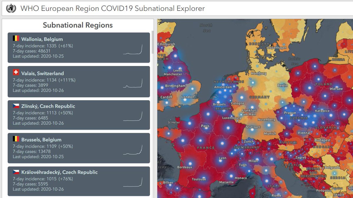
Task: Click 'Last updated: 2020-10-25' in Wallonia card
Action: click(x=38, y=56)
